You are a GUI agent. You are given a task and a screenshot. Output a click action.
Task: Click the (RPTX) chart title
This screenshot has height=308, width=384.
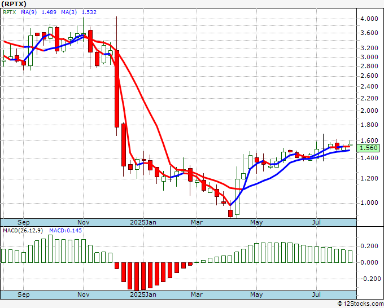coord(14,4)
